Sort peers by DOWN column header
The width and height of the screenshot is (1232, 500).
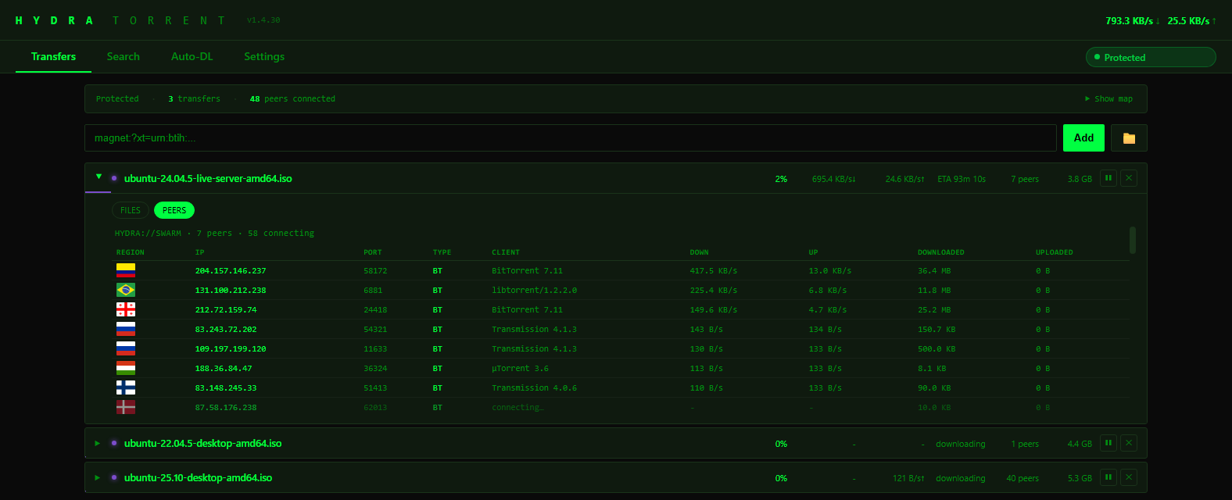point(699,252)
